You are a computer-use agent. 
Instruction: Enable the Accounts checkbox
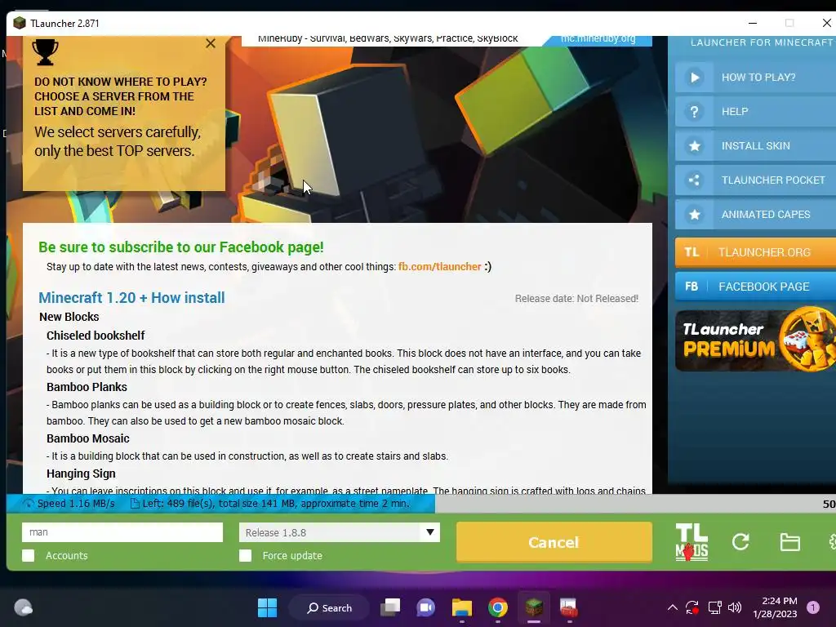point(29,555)
